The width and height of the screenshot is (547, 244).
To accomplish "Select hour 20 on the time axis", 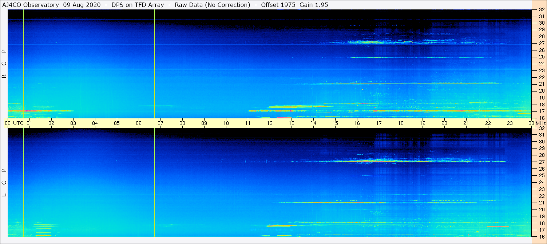I will coord(444,123).
